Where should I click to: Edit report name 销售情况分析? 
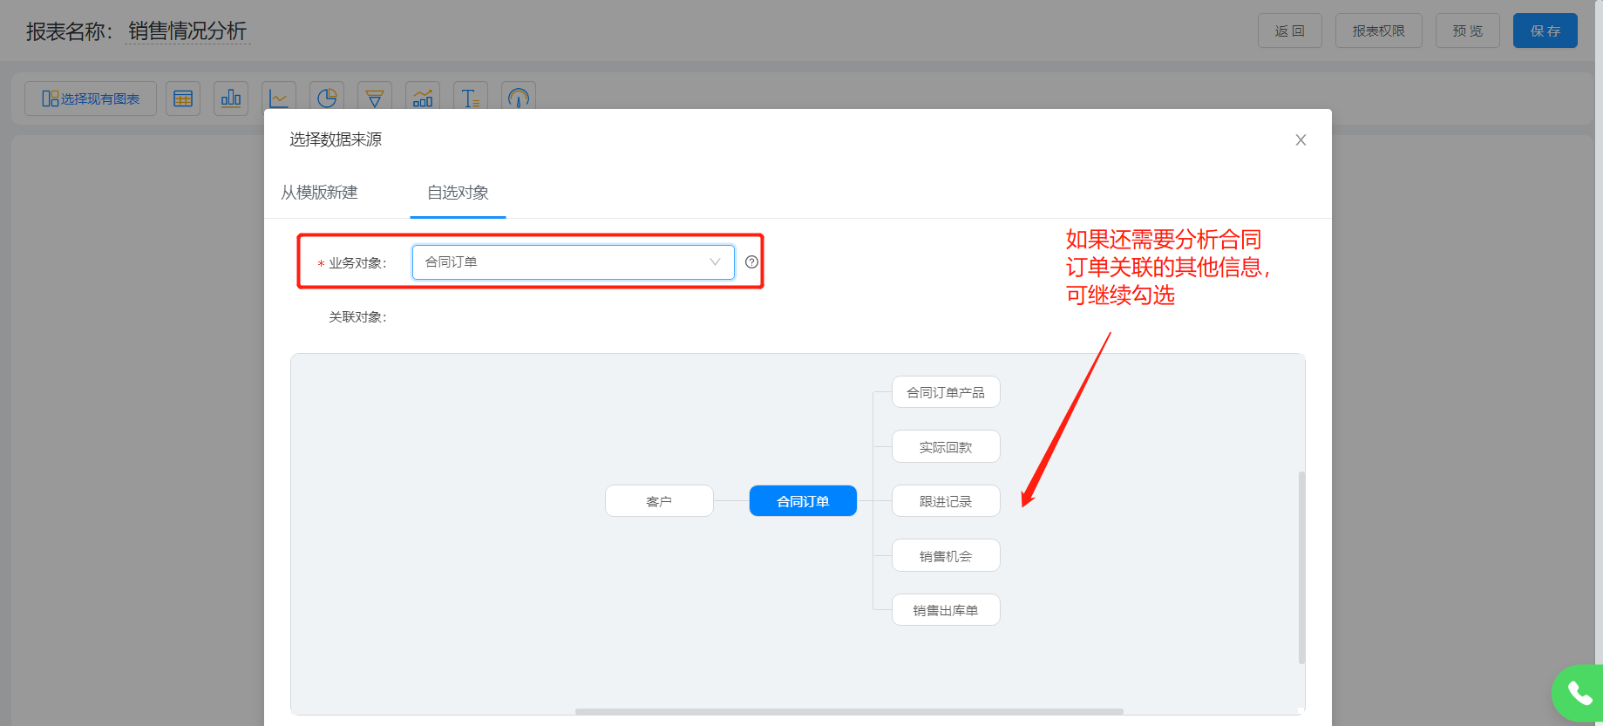point(187,31)
